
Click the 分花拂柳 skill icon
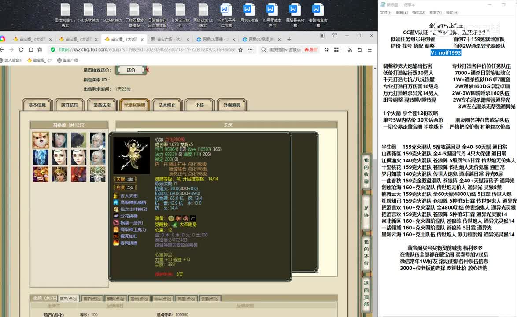116,216
